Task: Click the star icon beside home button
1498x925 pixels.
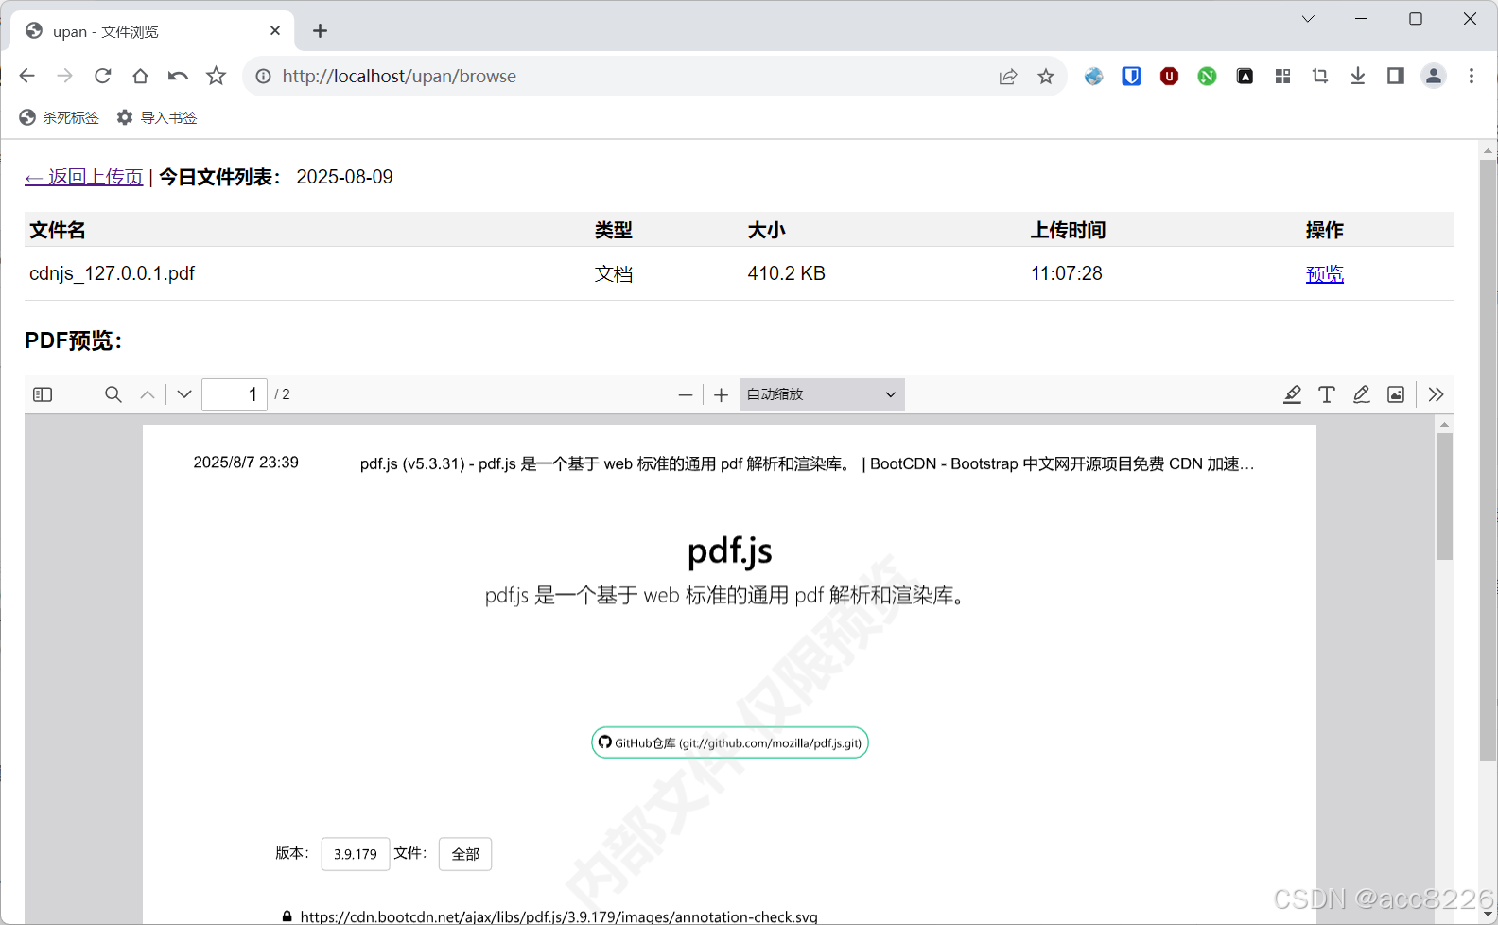Action: coord(217,76)
